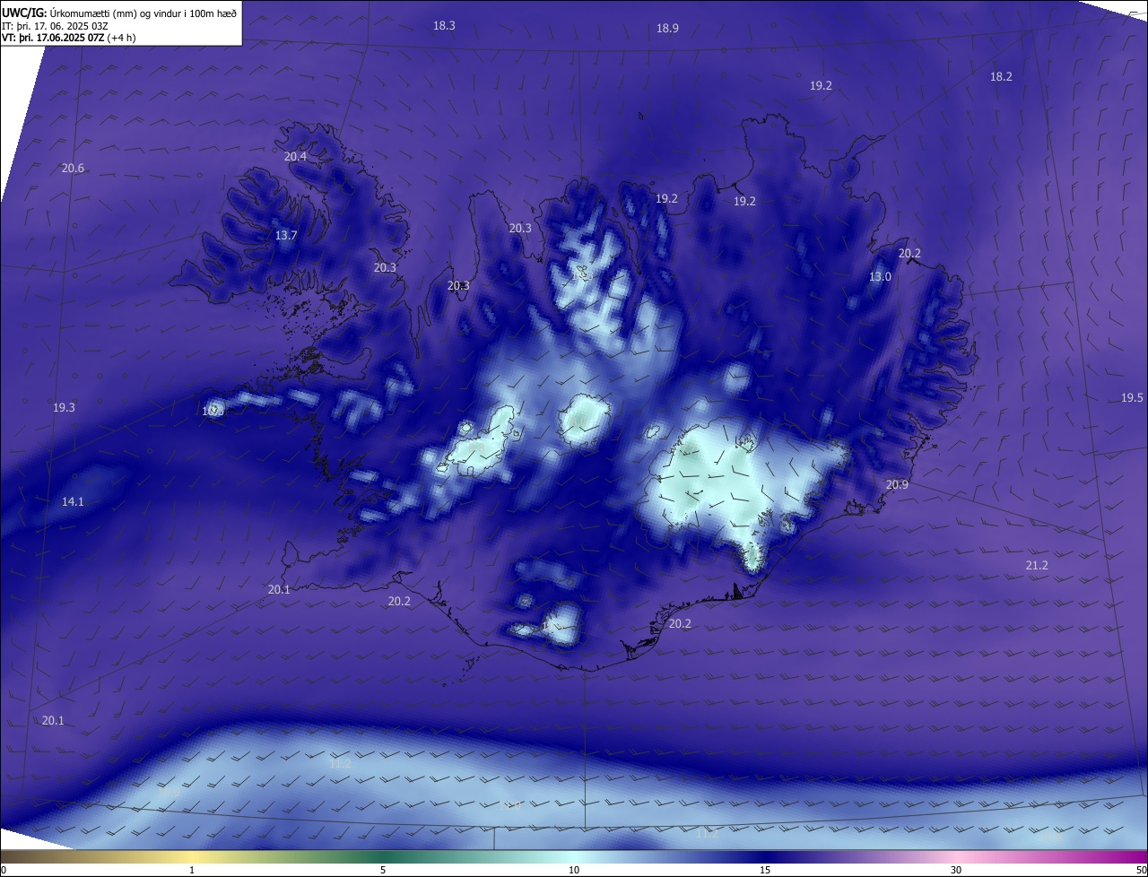Select the valid time line 'VT: þri. 17.06.2025 07Z (+4 h)'

(x=68, y=38)
